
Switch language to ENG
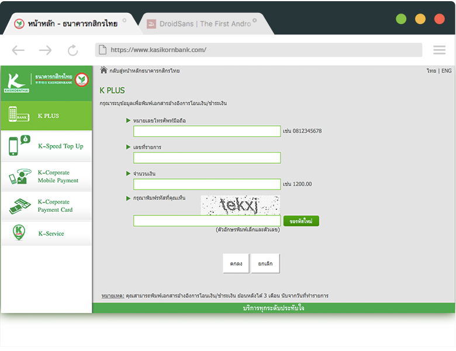coord(446,71)
